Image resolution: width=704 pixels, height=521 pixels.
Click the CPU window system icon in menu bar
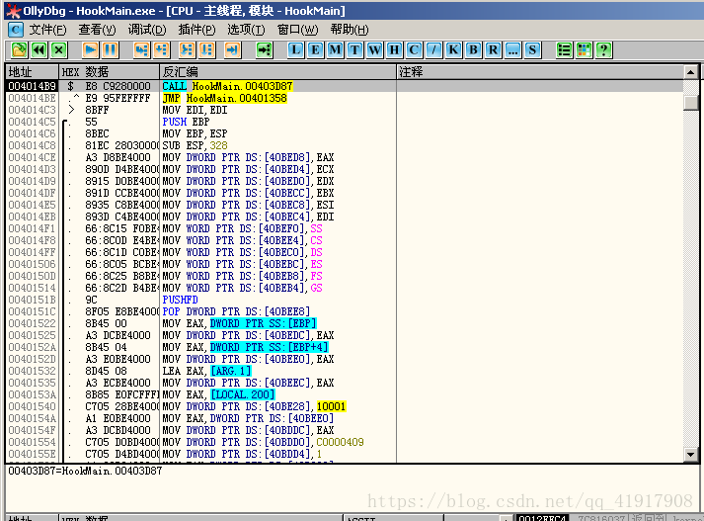point(15,30)
